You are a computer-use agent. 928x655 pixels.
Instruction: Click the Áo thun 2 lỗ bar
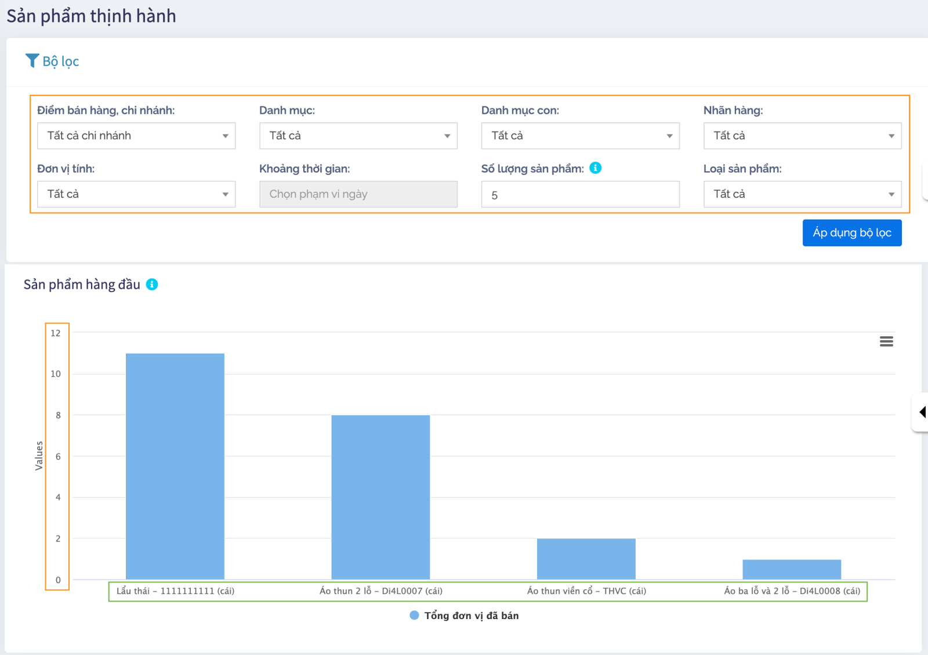(380, 497)
